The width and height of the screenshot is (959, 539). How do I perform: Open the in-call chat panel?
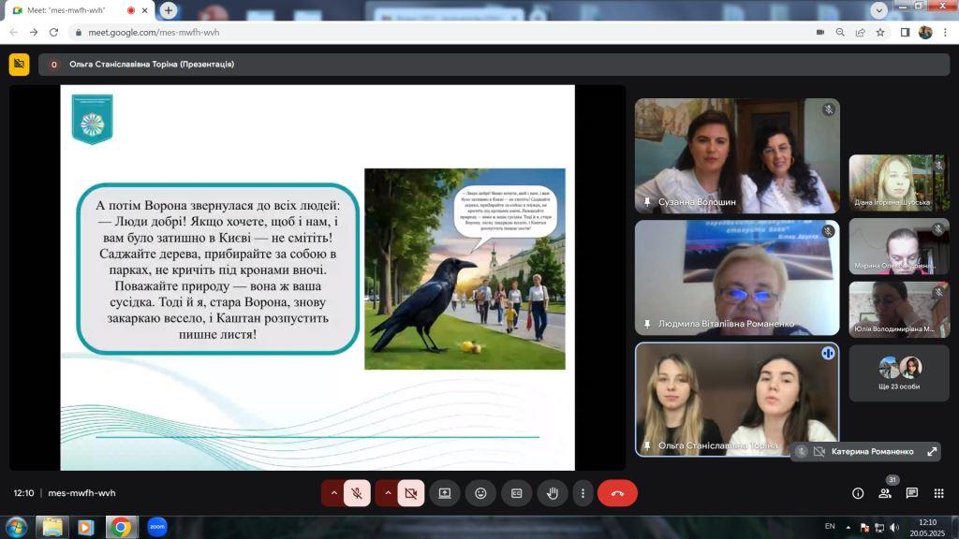[911, 493]
